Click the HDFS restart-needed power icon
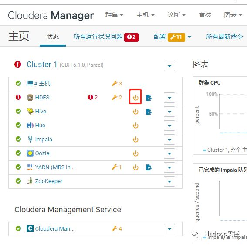Viewport: 247px width, 245px height. (135, 98)
